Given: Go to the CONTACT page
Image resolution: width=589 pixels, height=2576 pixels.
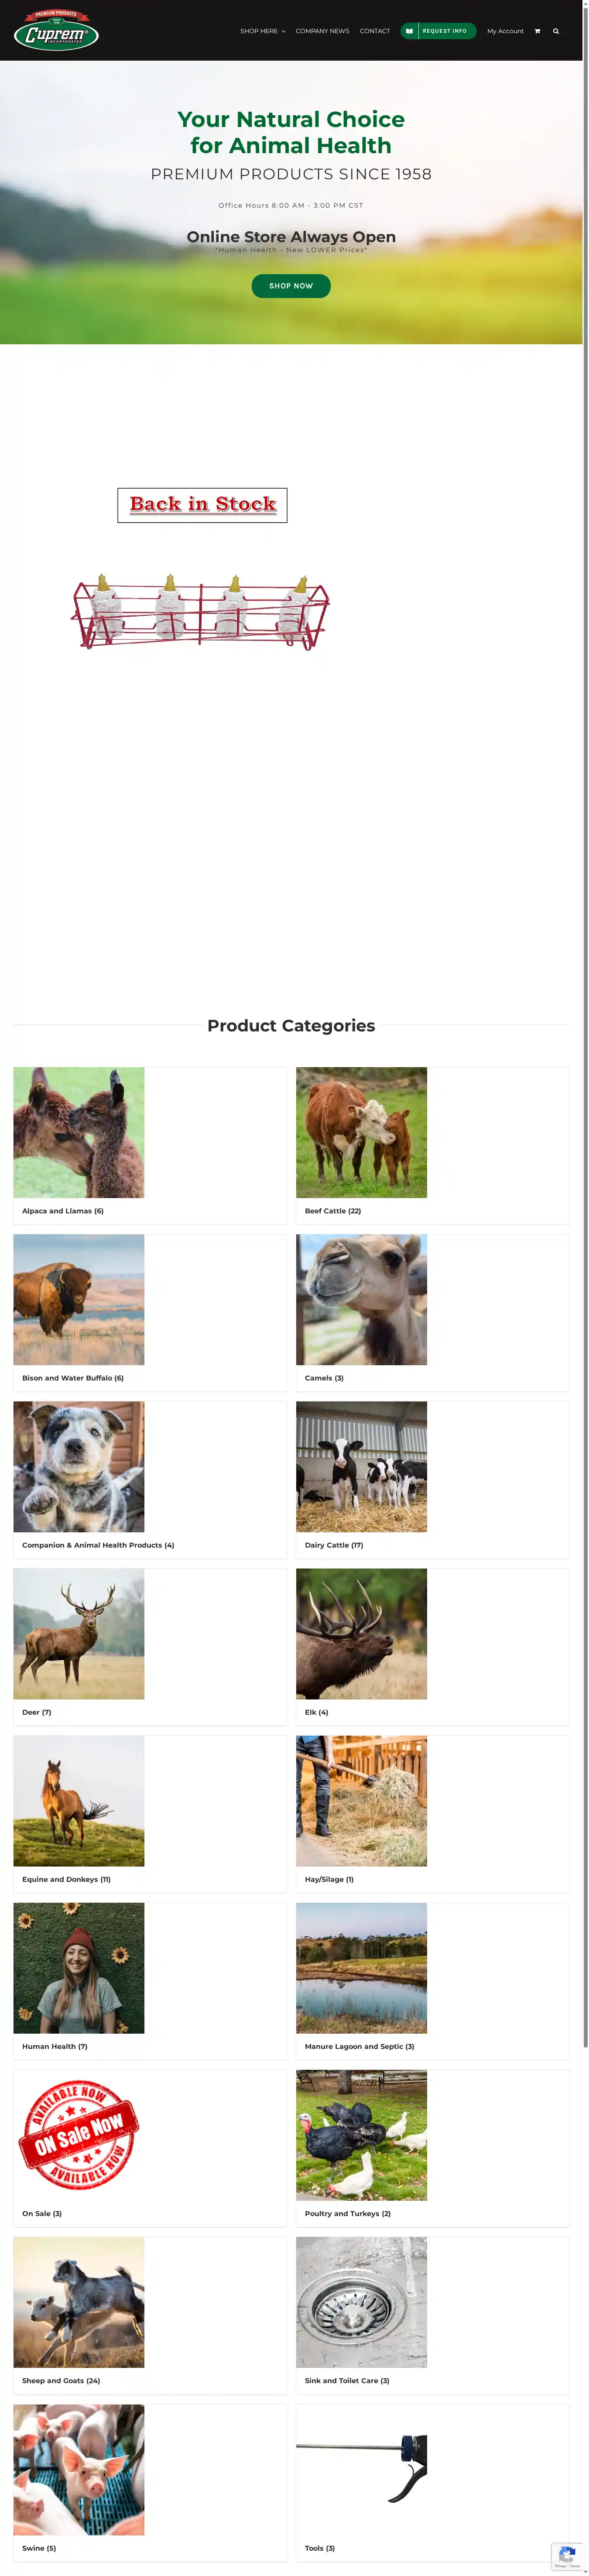Looking at the screenshot, I should (375, 31).
